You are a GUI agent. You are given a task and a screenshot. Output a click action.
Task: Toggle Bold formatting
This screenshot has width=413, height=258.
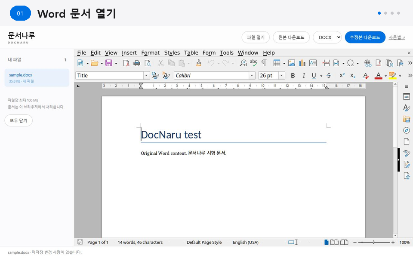(293, 76)
